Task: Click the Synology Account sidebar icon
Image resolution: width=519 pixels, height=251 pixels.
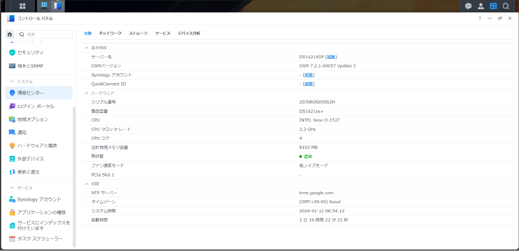Action: (12, 199)
